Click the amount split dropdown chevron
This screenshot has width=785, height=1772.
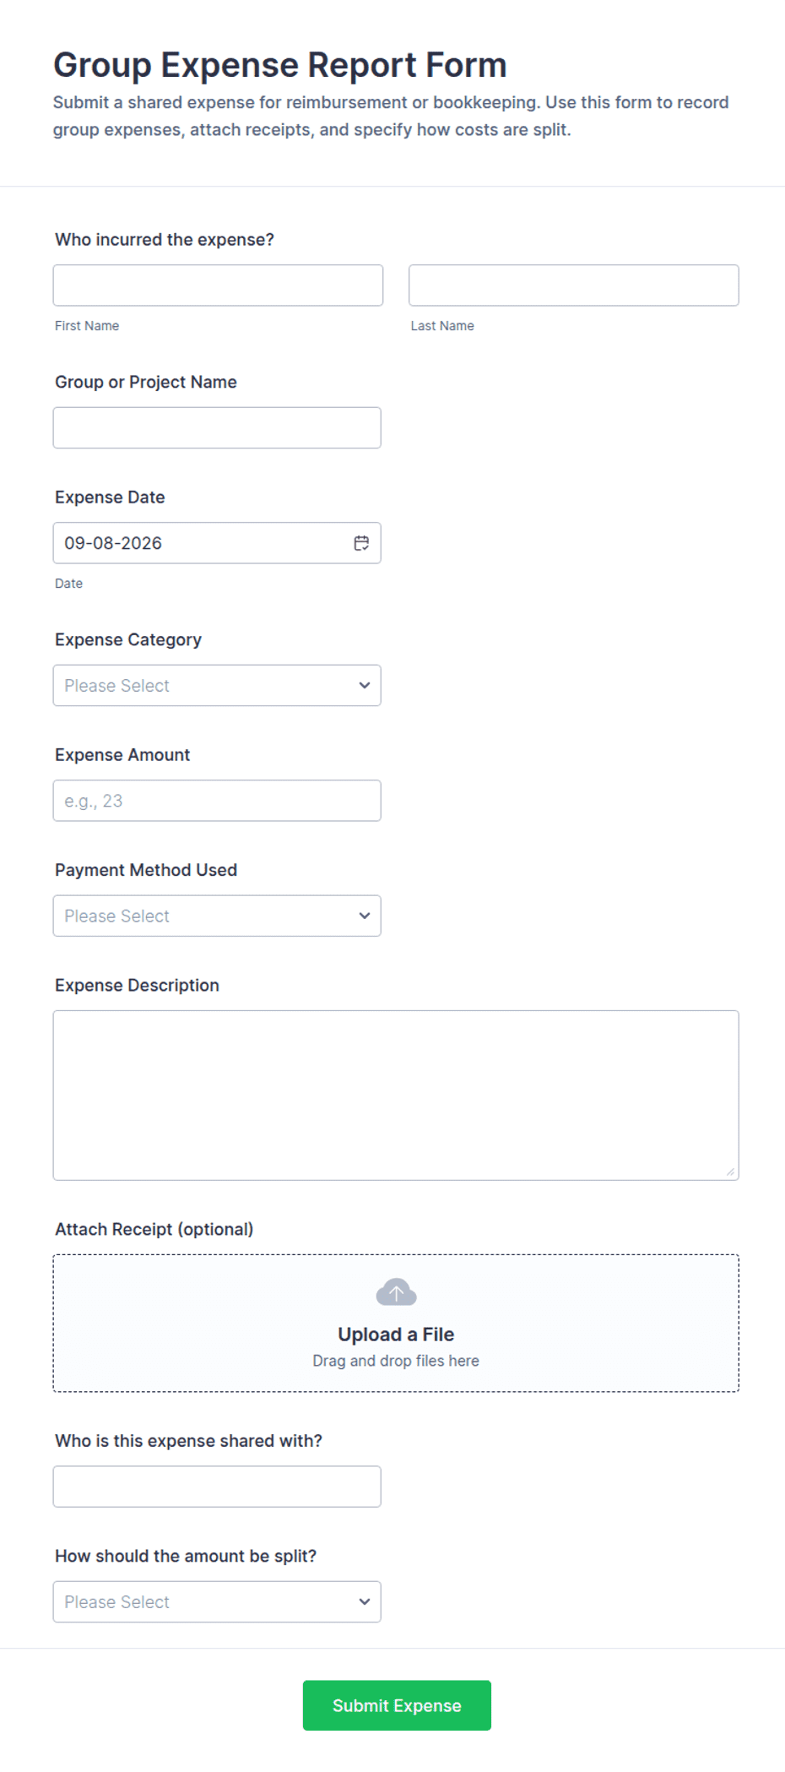tap(365, 1601)
